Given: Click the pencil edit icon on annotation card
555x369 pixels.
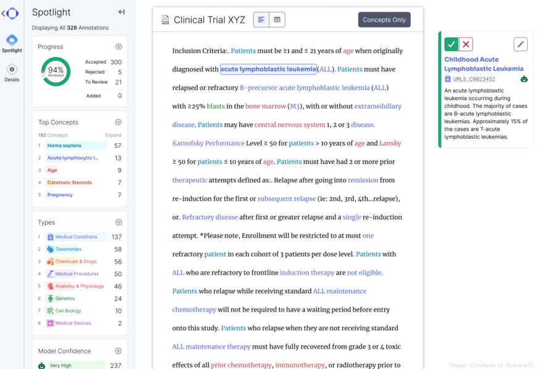Looking at the screenshot, I should [x=520, y=44].
